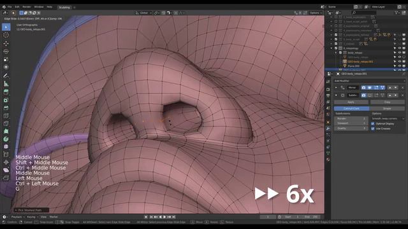Viewport: 408px width, 229px height.
Task: Move the Subdiv modifier up
Action: 390,95
